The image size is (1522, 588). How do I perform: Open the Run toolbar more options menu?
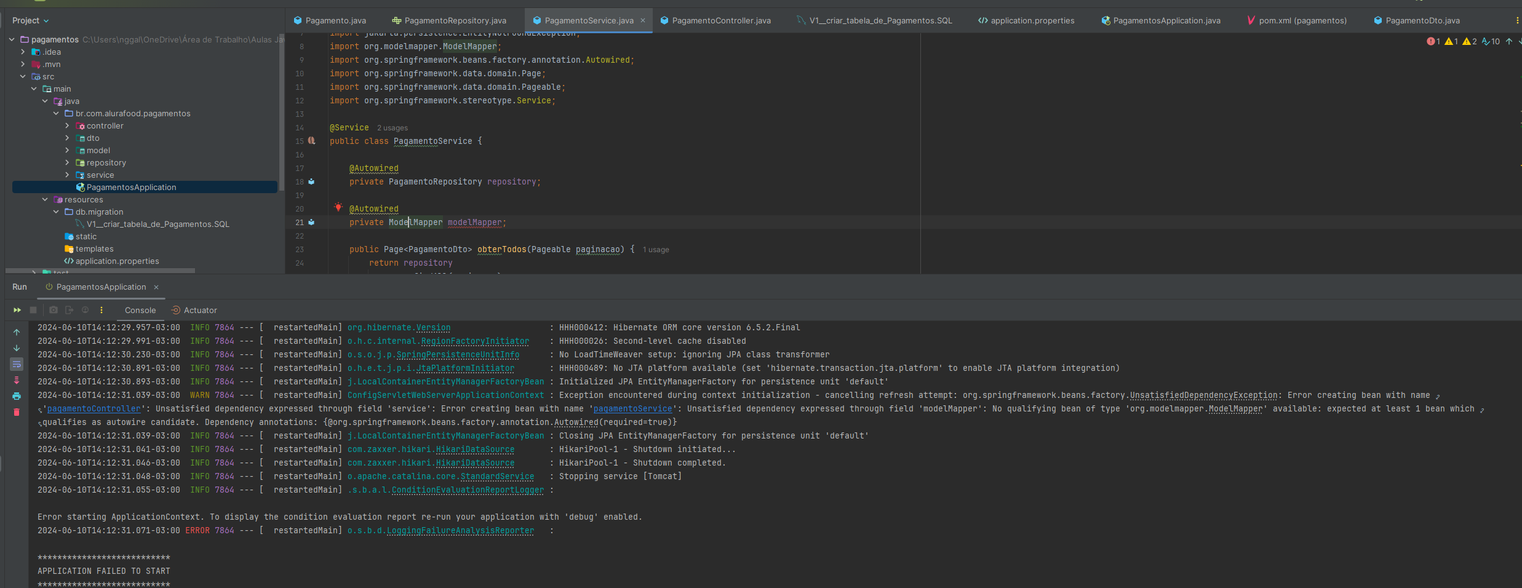coord(102,310)
